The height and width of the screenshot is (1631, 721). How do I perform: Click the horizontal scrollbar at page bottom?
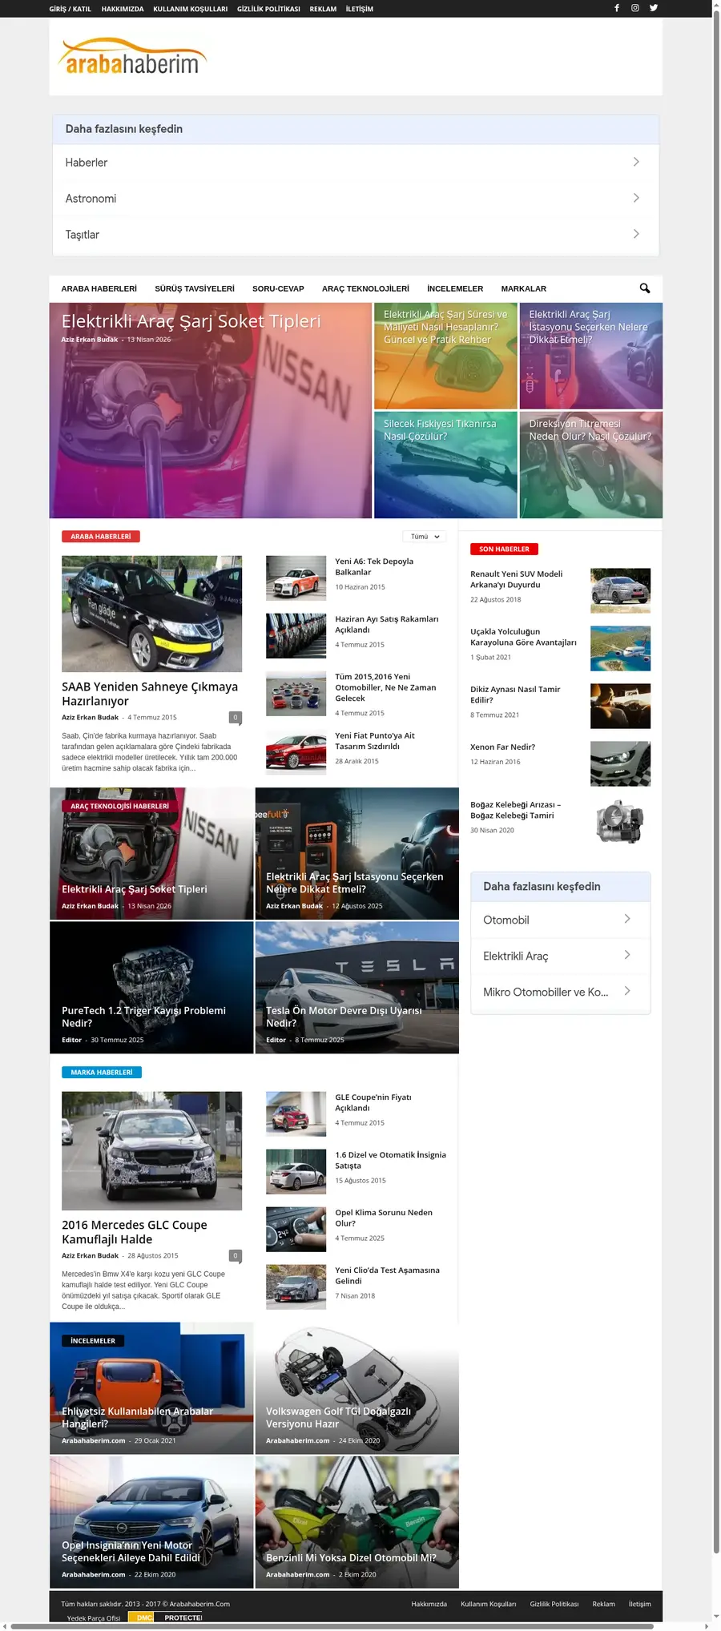pyautogui.click(x=332, y=1627)
